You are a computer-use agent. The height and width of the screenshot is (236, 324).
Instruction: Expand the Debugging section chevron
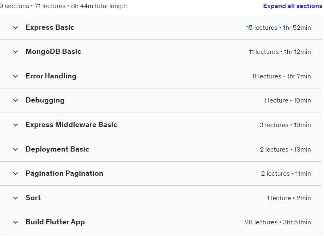[15, 101]
